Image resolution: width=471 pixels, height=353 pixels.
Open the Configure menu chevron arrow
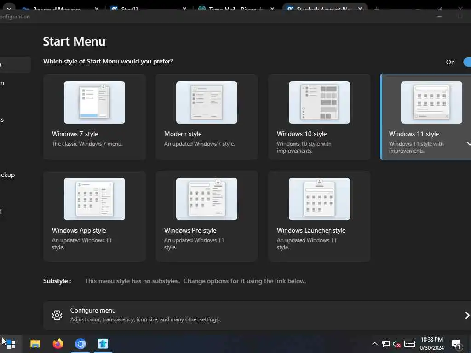point(467,315)
